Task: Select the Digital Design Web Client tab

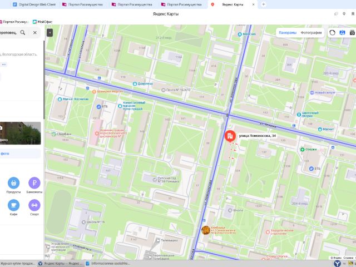Action: click(34, 4)
